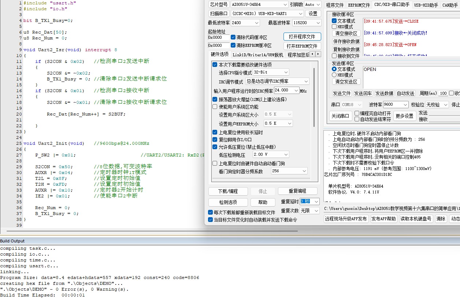Open 校验位 无校验 dropdown
Screen dimensions: 460x298
pyautogui.click(x=437, y=105)
